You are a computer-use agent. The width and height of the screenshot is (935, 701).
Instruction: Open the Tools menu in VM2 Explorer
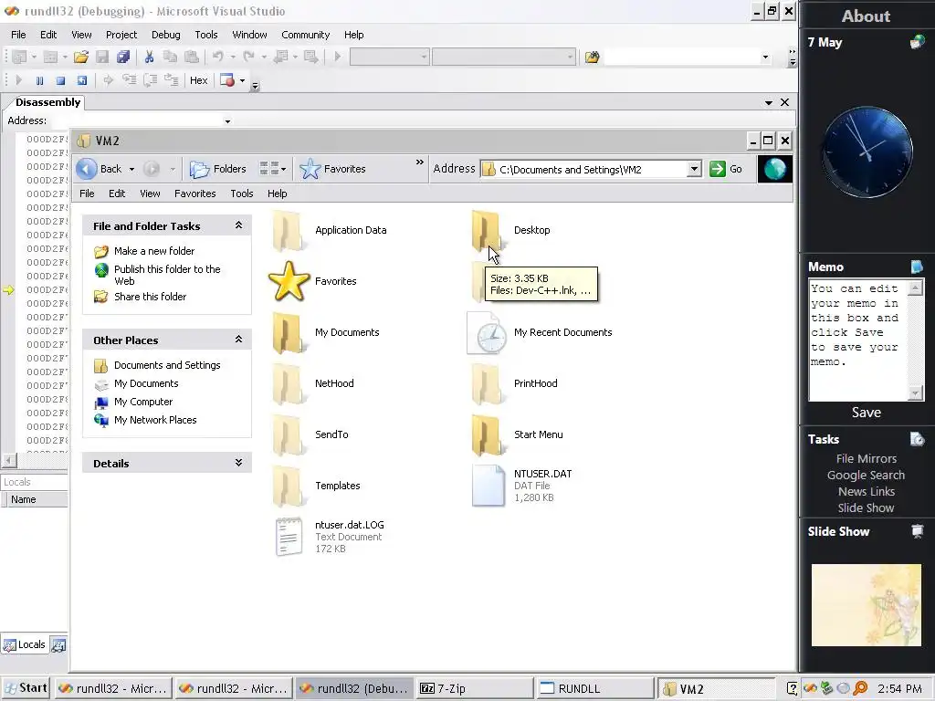pyautogui.click(x=241, y=194)
